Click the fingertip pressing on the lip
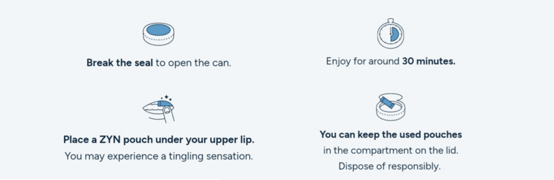 167,111
